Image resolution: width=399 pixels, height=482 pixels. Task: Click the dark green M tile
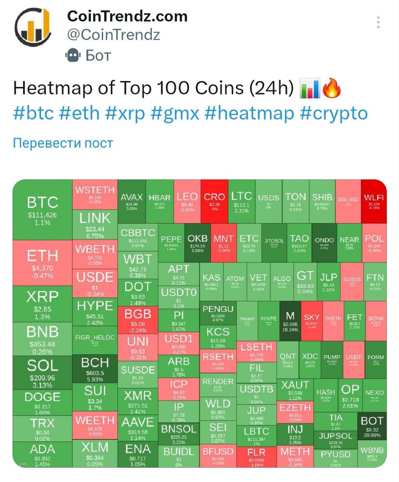[290, 321]
